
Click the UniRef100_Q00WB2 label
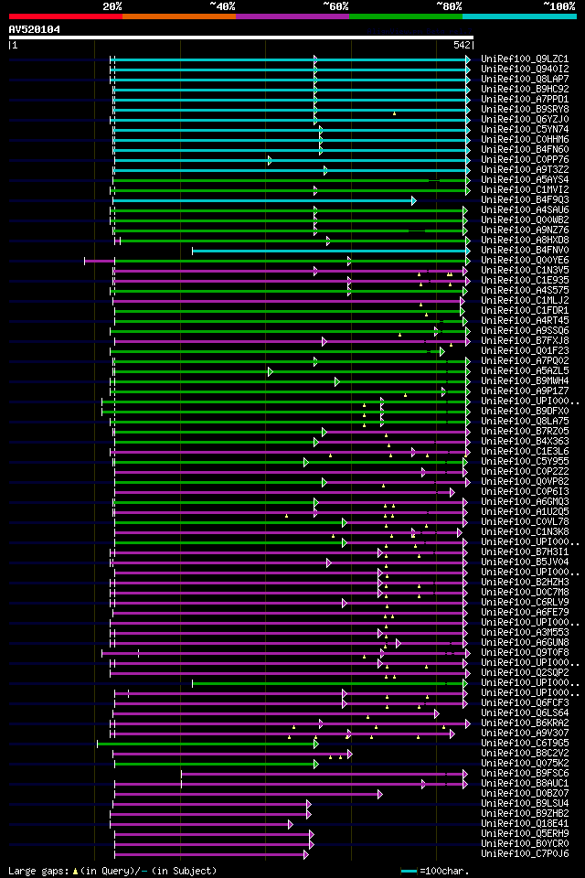point(525,220)
